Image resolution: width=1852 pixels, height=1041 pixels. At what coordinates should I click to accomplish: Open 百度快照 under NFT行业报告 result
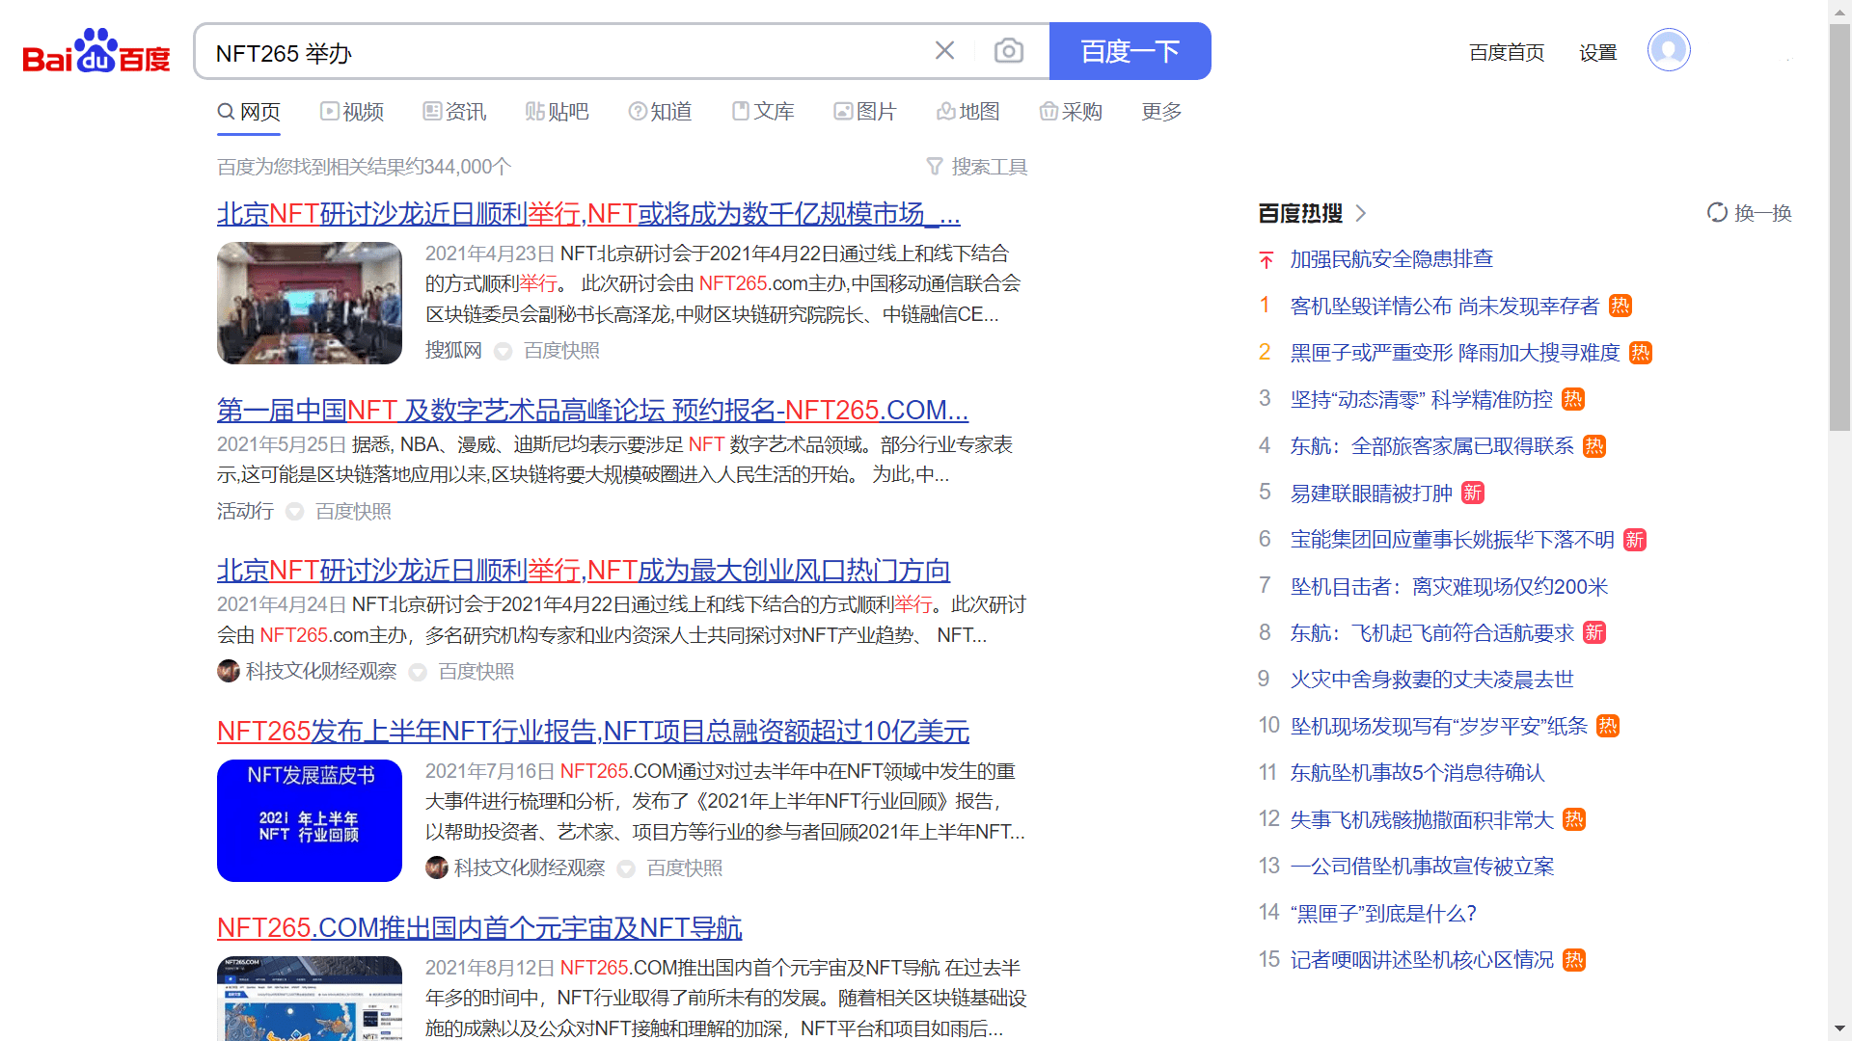click(684, 867)
